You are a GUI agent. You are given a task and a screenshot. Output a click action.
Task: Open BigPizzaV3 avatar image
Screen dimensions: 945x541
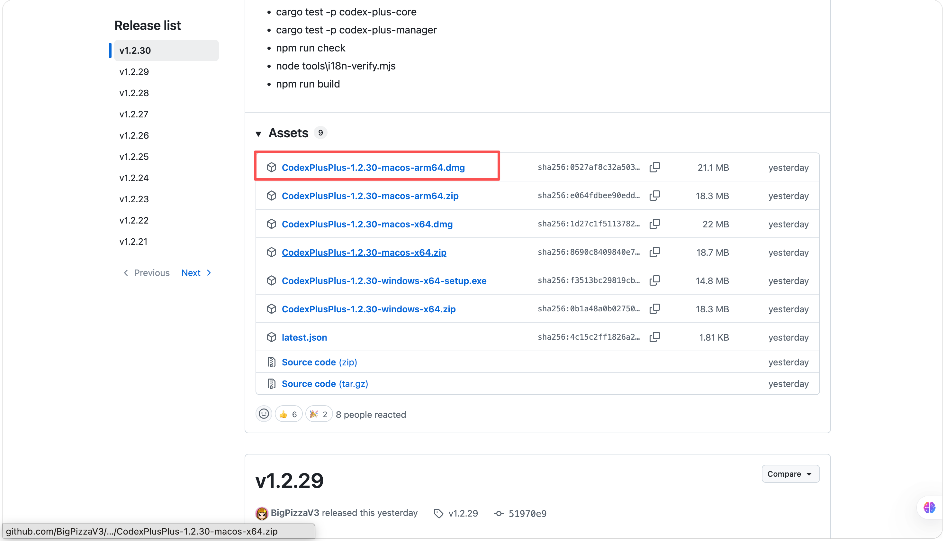(261, 514)
